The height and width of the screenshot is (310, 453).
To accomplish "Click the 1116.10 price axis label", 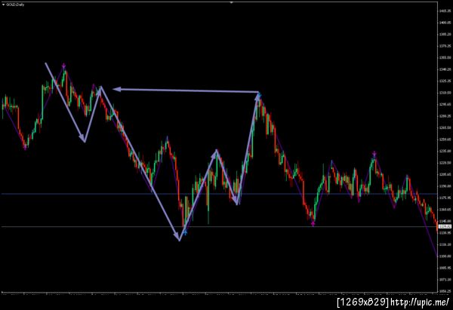I will (445, 244).
